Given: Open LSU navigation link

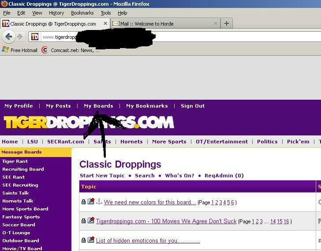Looking at the screenshot, I should click(33, 142).
